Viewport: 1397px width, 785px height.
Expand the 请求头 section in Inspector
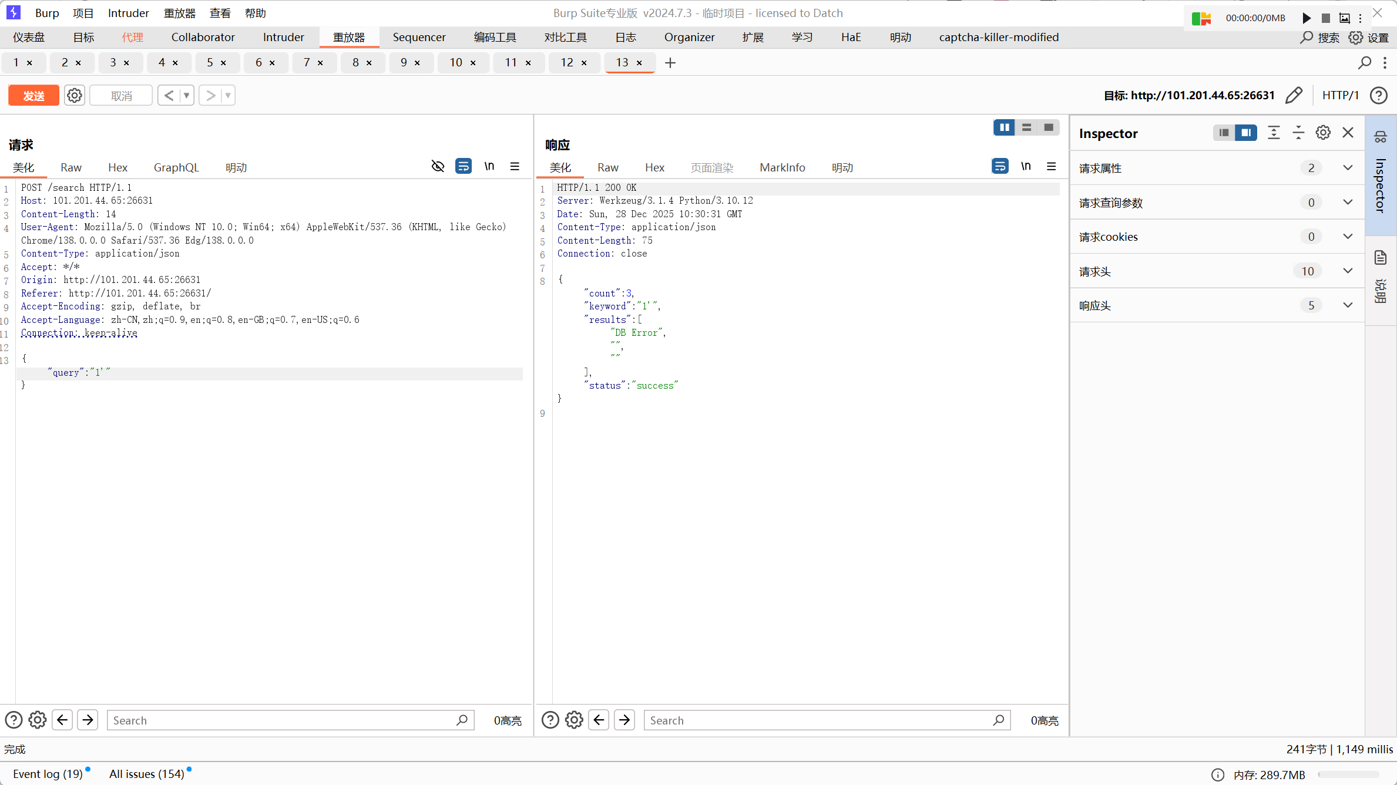point(1348,271)
